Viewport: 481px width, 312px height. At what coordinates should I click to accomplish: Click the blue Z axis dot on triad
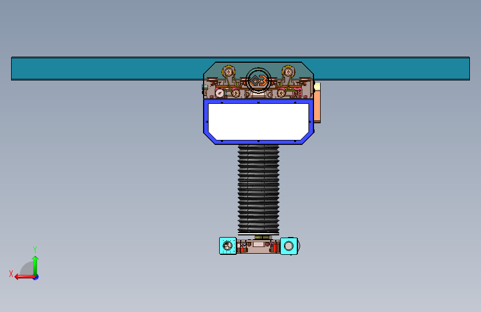36,277
